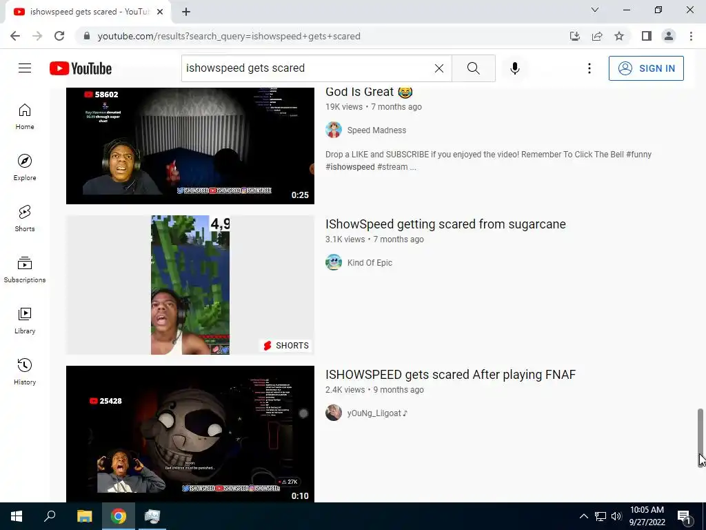
Task: Select the ishowspeed gets scared tab
Action: click(88, 12)
